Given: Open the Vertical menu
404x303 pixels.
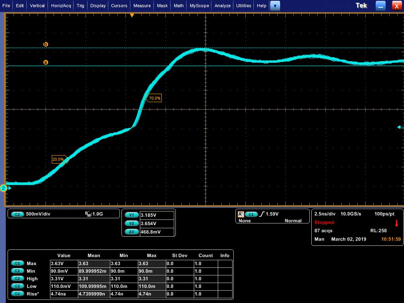Looking at the screenshot, I should coord(37,6).
